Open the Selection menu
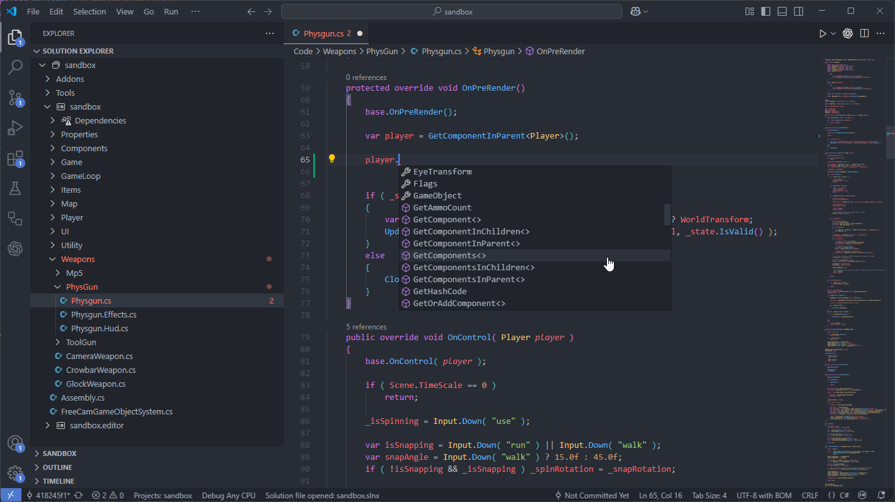 (89, 11)
